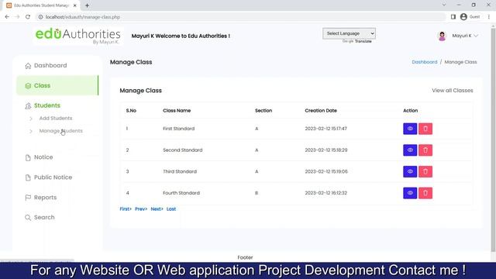Click the page vertical scrollbar
Image resolution: width=496 pixels, height=279 pixels.
493,139
